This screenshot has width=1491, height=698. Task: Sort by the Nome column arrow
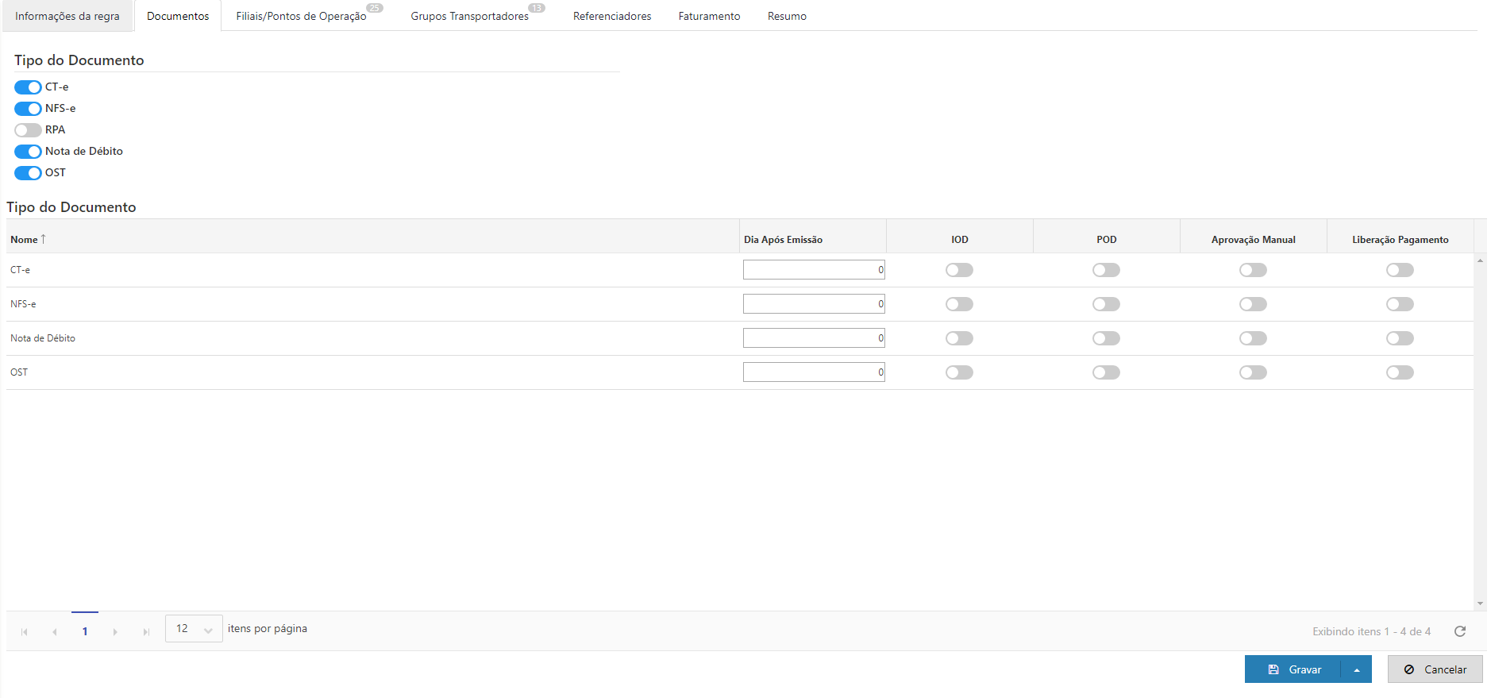[44, 239]
